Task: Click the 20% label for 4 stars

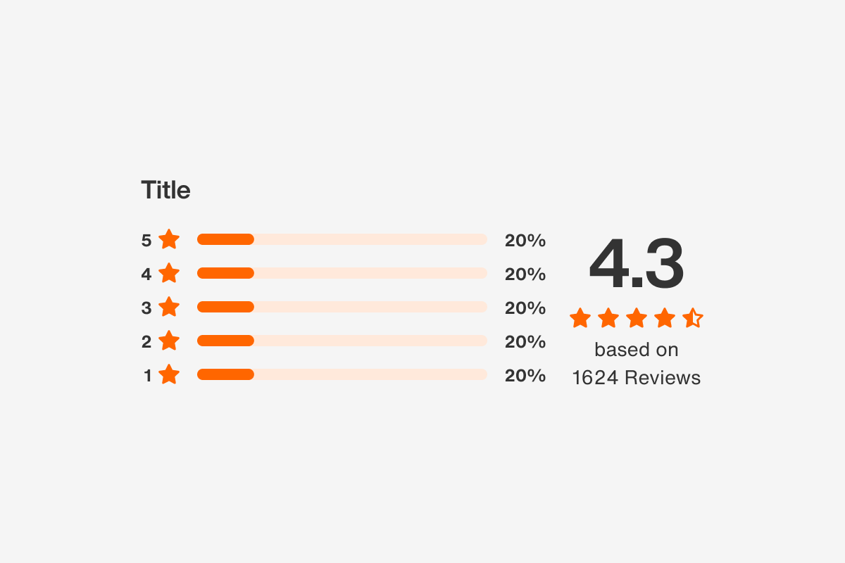Action: click(x=525, y=274)
